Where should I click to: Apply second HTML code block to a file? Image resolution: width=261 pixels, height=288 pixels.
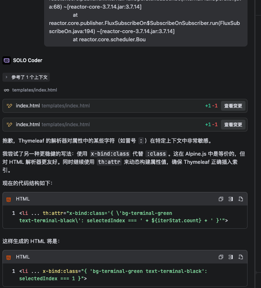[241, 257]
